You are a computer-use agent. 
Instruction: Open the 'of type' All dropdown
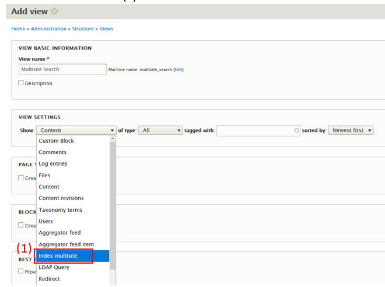(160, 131)
